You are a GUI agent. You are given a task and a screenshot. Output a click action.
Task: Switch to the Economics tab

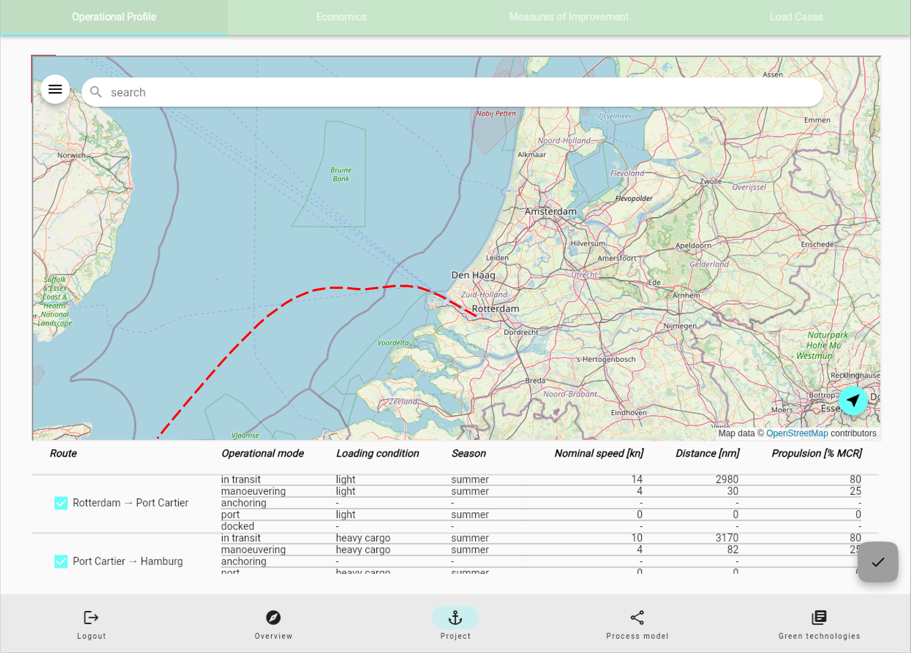pos(341,17)
